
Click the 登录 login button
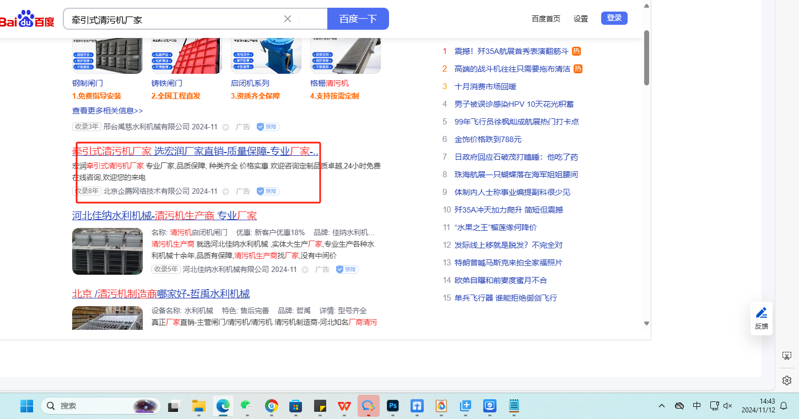(614, 18)
